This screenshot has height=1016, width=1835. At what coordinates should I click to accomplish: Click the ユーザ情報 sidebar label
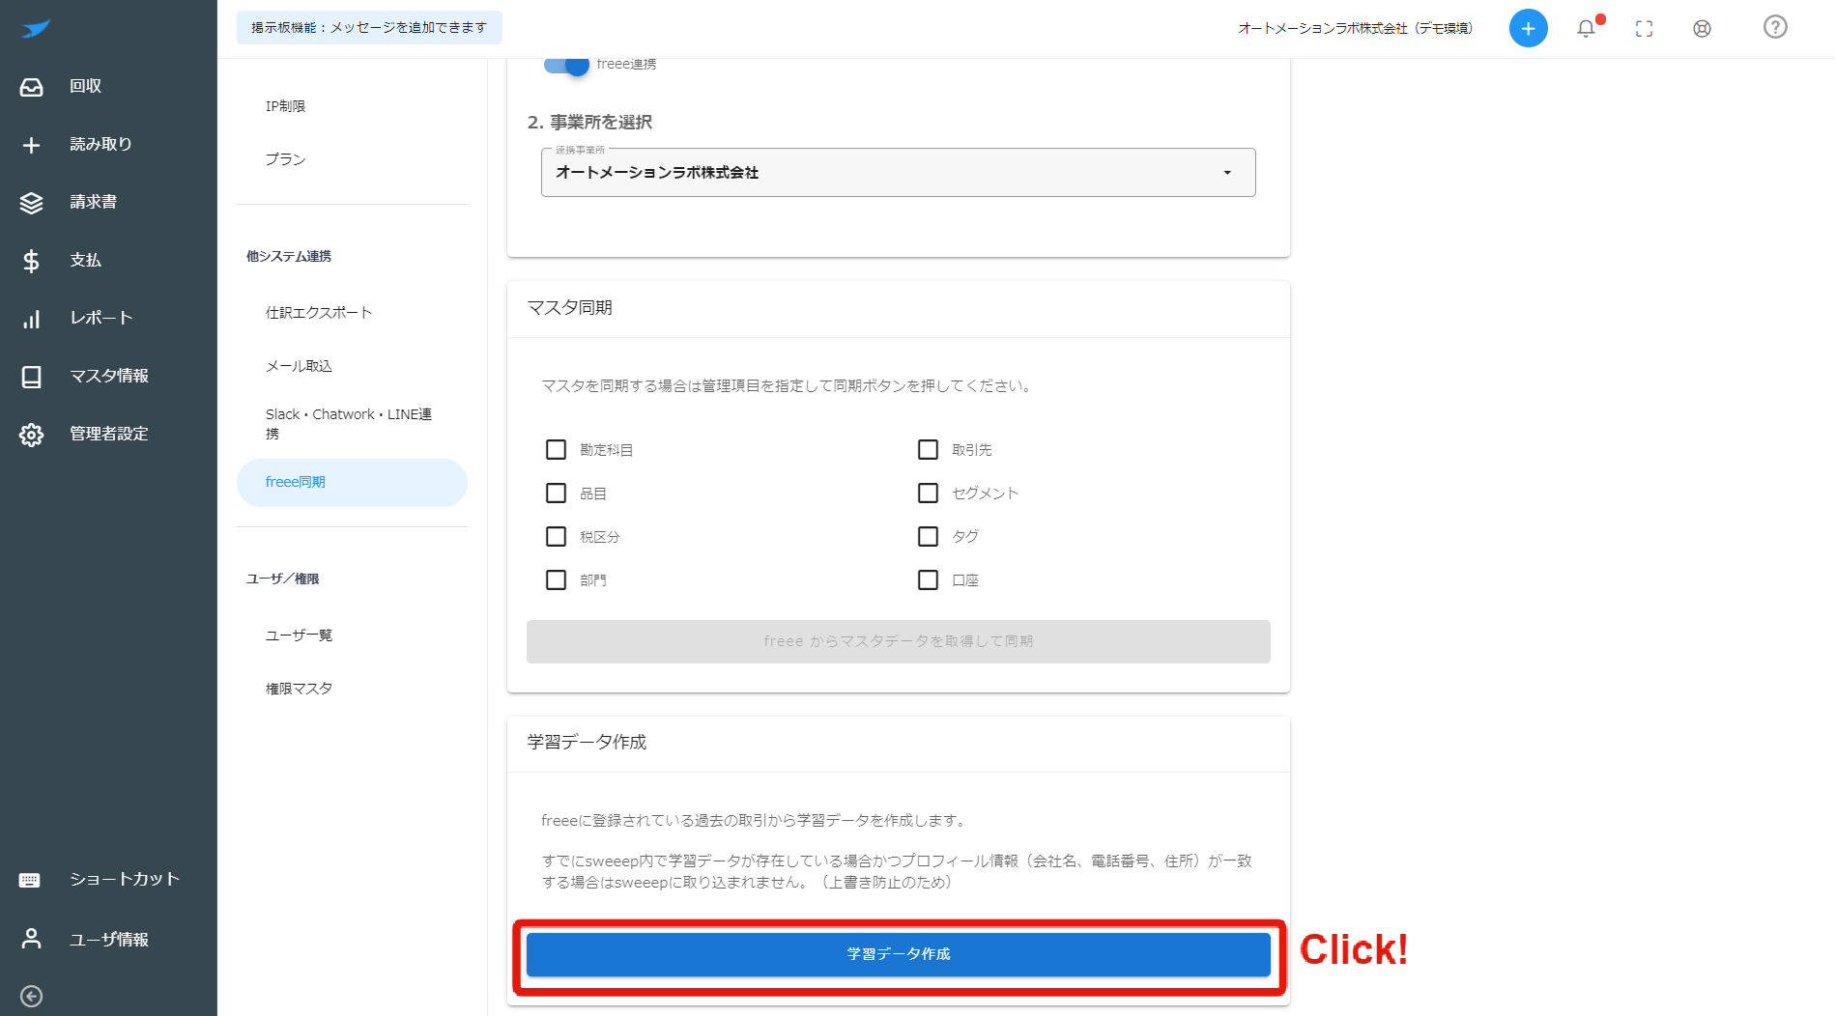(x=108, y=939)
